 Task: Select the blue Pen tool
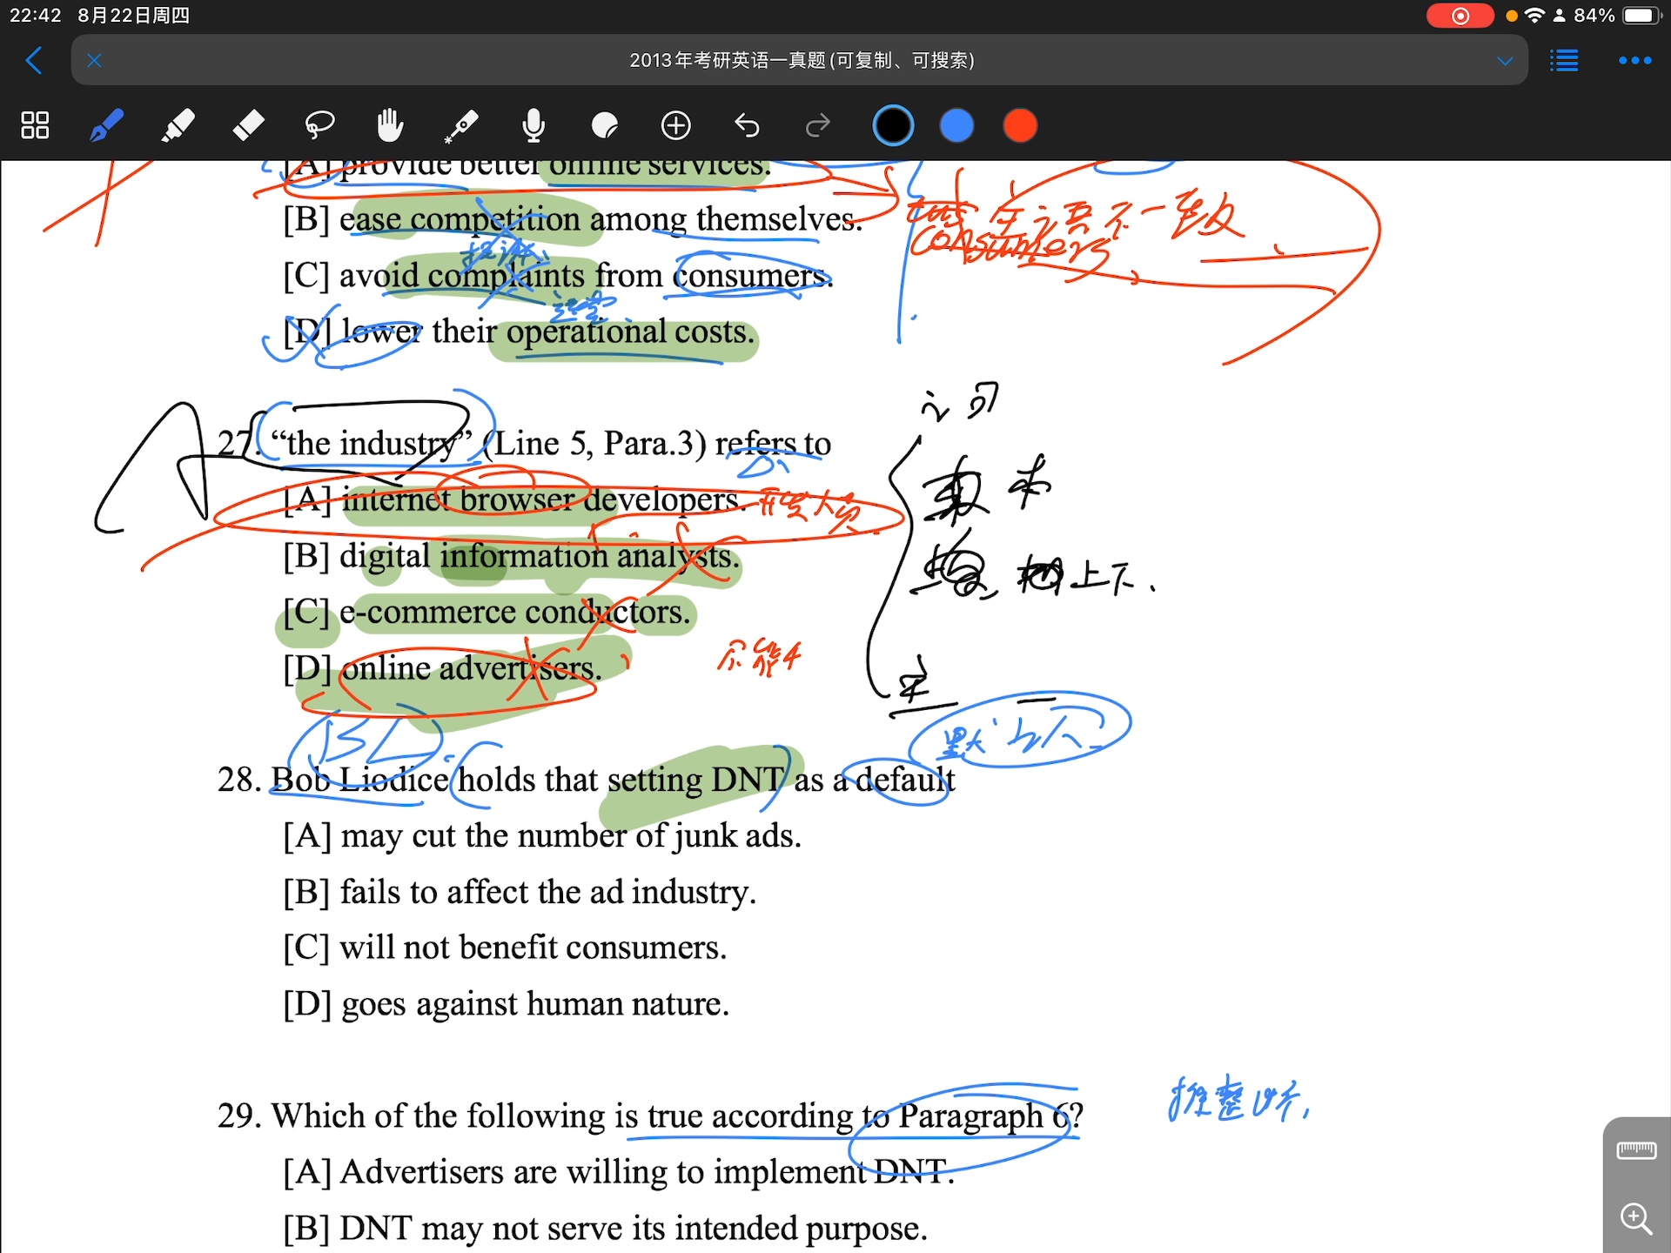pos(106,125)
